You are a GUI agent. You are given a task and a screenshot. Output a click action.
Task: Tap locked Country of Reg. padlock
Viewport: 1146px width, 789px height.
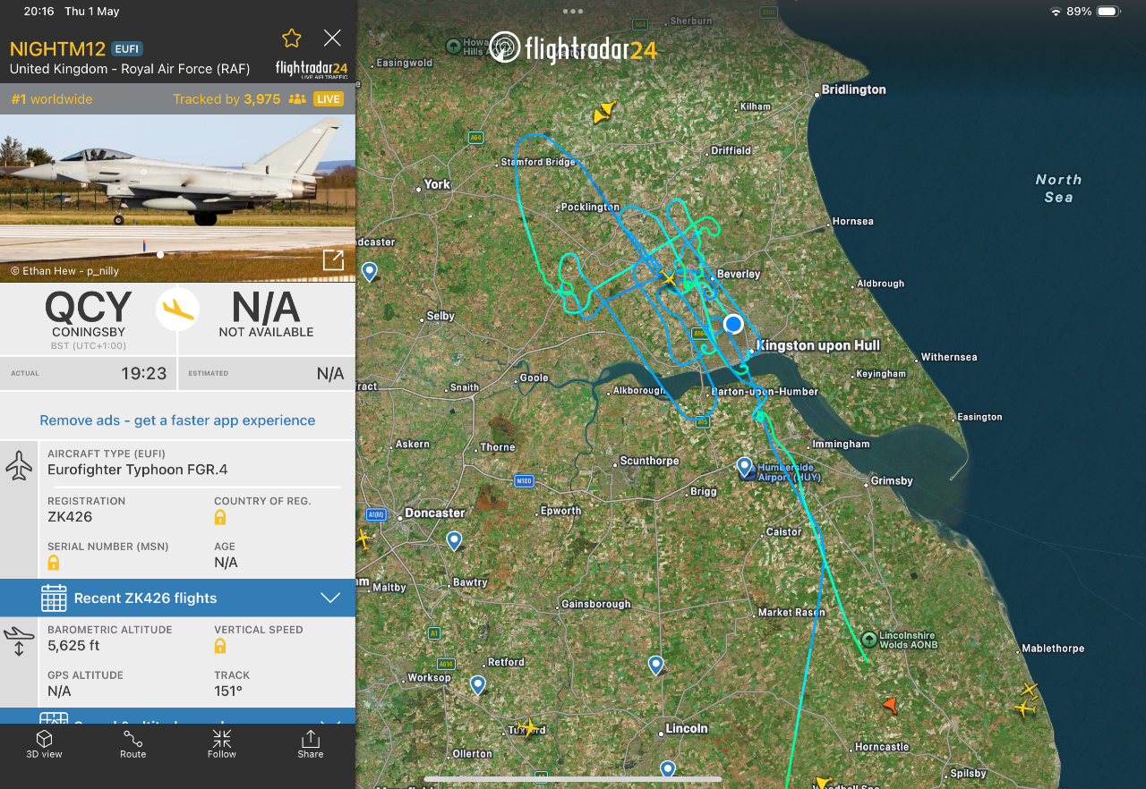point(220,517)
